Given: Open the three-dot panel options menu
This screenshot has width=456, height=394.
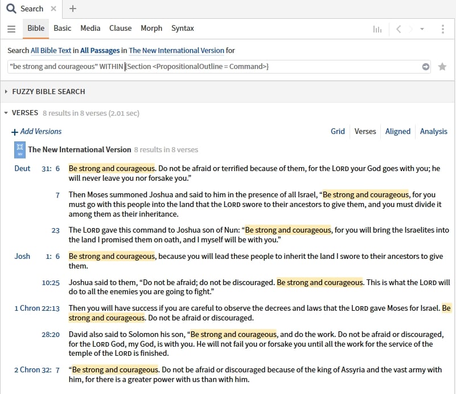Looking at the screenshot, I should [x=443, y=29].
